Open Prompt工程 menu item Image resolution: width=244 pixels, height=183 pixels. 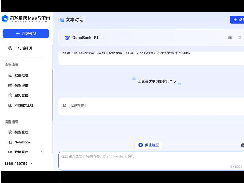coord(24,105)
